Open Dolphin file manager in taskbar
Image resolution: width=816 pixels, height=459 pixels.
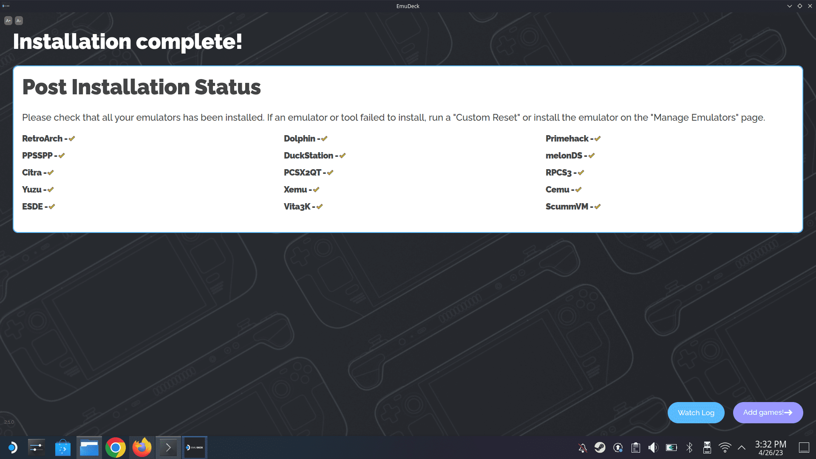point(89,448)
